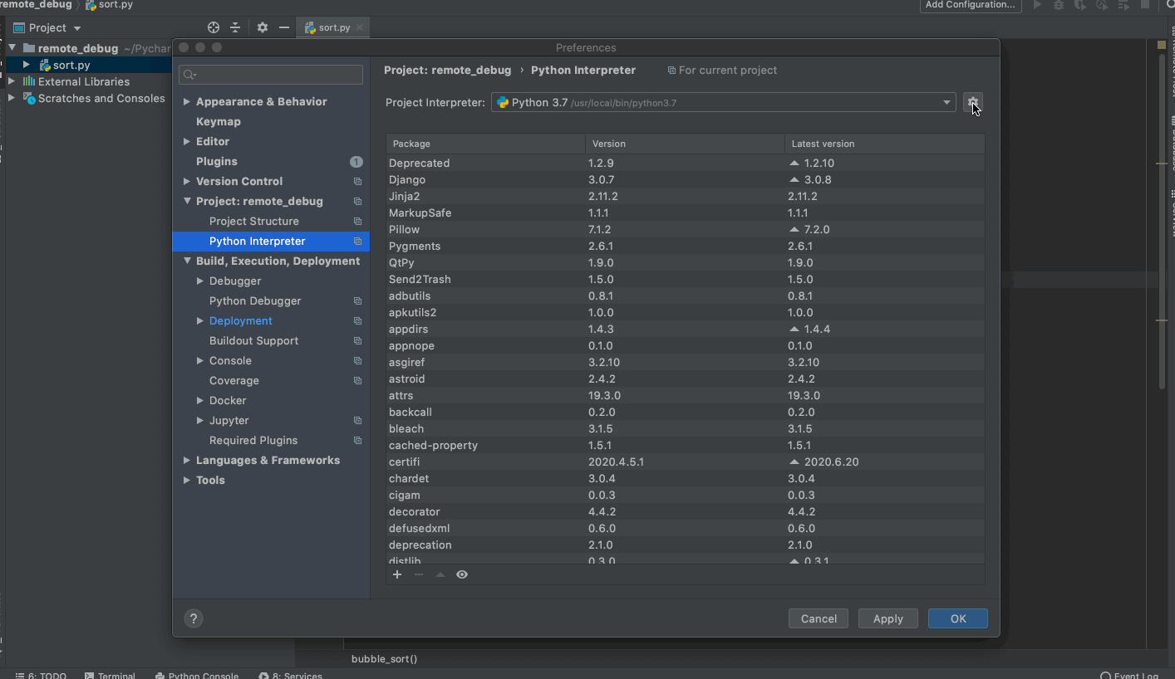The height and width of the screenshot is (679, 1175).
Task: Open the Event Log in status bar
Action: pyautogui.click(x=1128, y=675)
